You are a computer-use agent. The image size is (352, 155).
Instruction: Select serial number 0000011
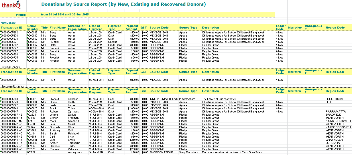click(32, 99)
